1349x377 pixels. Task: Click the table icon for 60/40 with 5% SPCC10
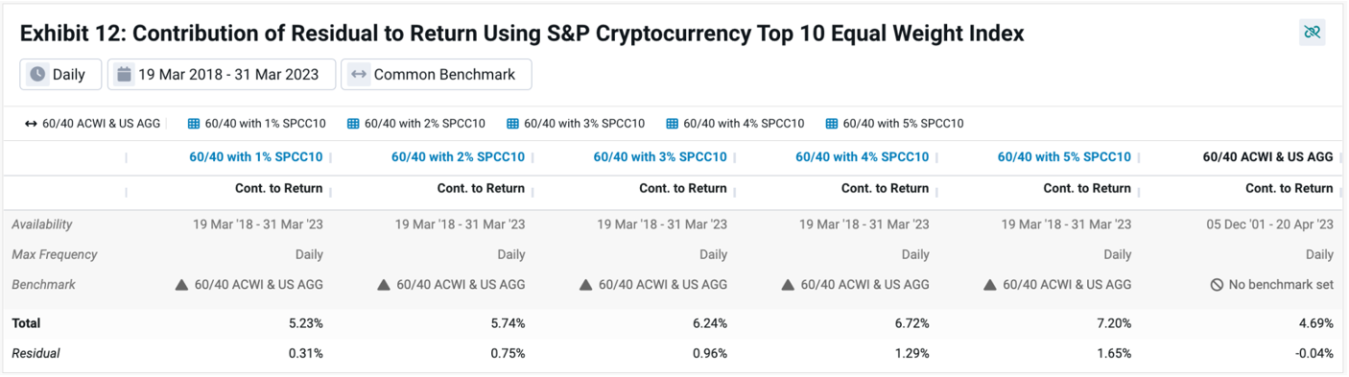click(x=832, y=124)
